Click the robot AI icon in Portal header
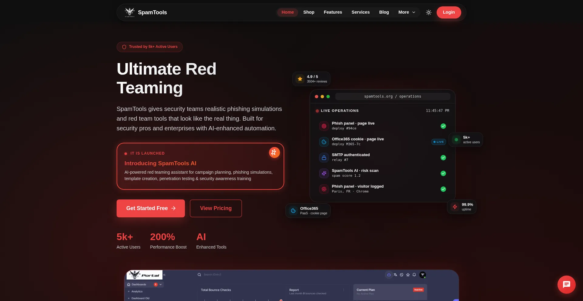Image resolution: width=583 pixels, height=301 pixels. click(x=389, y=275)
